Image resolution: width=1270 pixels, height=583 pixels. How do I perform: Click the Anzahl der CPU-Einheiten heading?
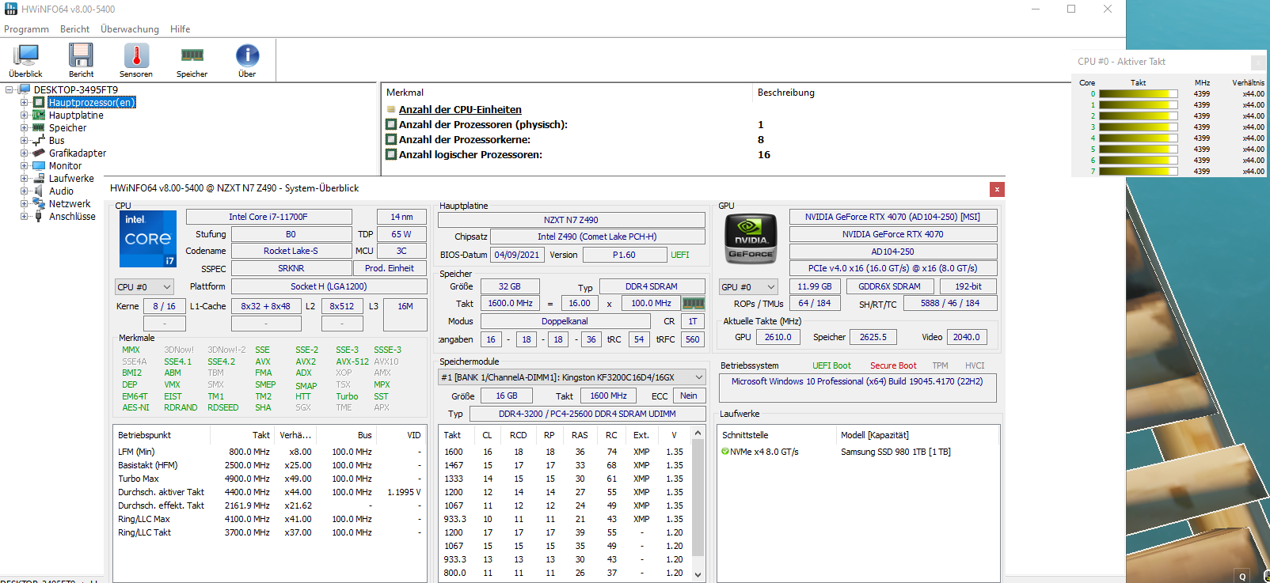coord(460,109)
